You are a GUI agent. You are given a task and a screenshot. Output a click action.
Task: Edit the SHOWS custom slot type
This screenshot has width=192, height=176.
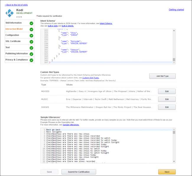point(167,107)
